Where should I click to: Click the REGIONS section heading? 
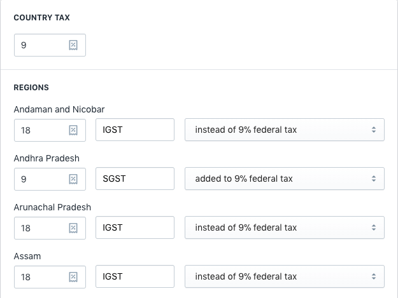[31, 87]
